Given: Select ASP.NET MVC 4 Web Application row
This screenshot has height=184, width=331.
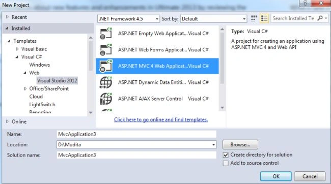Looking at the screenshot, I should (x=157, y=66).
